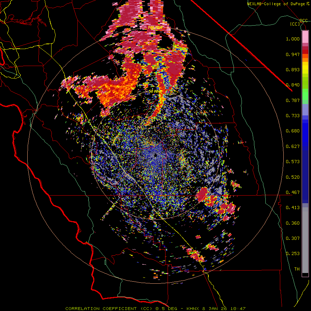Click the BCC label above the color scale
This screenshot has width=311, height=311.
pyautogui.click(x=304, y=21)
